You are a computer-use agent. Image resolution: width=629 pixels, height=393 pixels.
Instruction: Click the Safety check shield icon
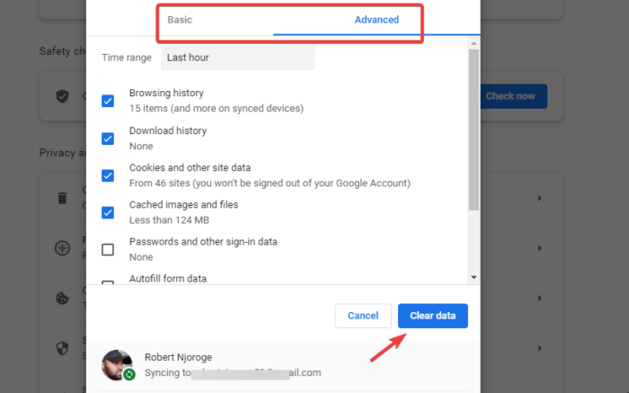pos(63,96)
